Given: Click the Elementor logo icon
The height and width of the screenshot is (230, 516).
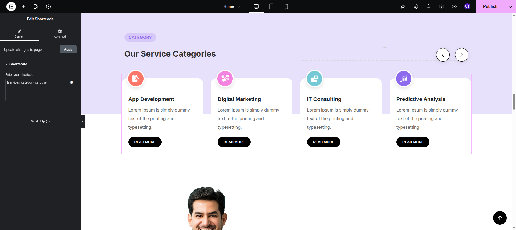Looking at the screenshot, I should [11, 6].
